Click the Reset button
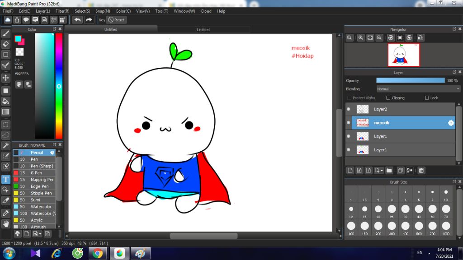Viewport: 463px width, 260px height. (116, 20)
